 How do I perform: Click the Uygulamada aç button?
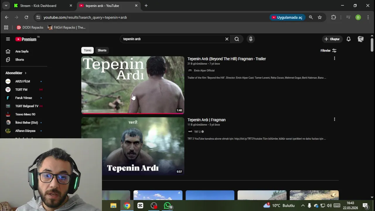[287, 17]
